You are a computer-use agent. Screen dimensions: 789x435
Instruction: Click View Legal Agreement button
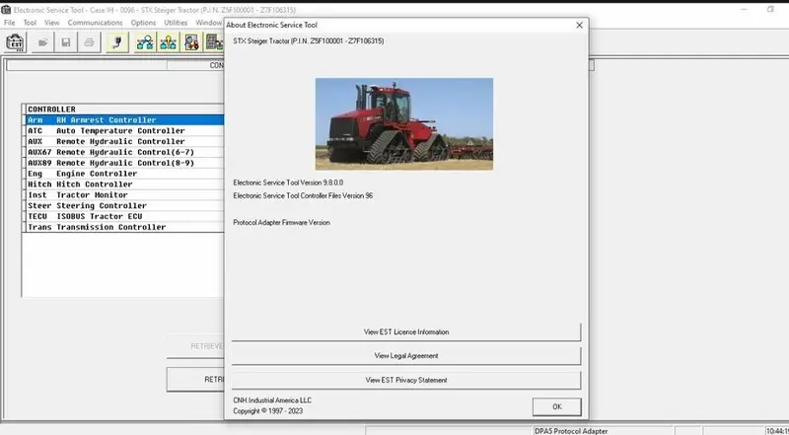(406, 356)
